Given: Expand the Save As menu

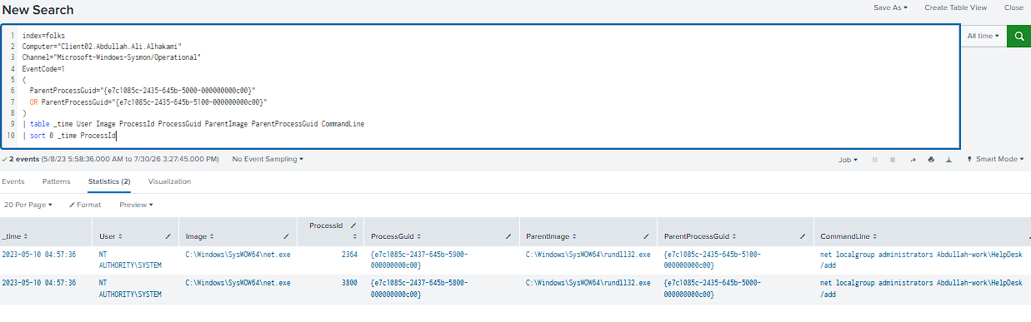Looking at the screenshot, I should point(890,7).
